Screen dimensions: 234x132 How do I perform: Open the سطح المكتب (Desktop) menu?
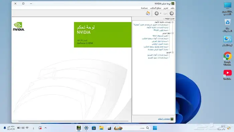click(x=155, y=8)
